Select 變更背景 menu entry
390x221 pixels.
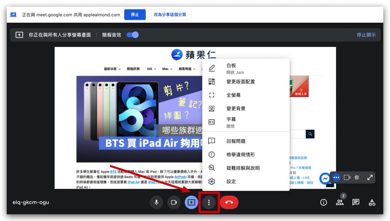(246, 109)
